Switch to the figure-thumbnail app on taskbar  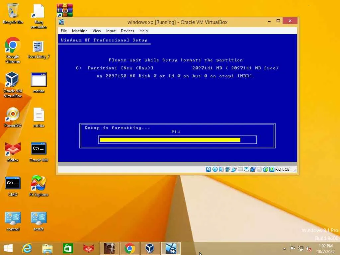point(109,248)
